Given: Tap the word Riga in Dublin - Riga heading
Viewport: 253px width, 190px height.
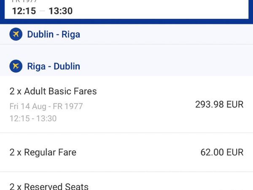Looking at the screenshot, I should (x=71, y=35).
